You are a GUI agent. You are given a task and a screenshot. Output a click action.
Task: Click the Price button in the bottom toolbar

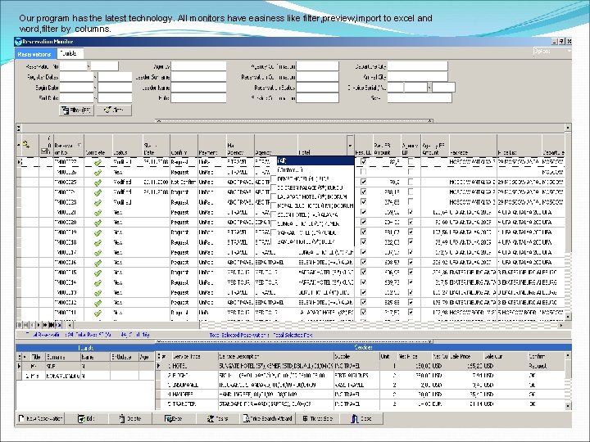click(174, 418)
